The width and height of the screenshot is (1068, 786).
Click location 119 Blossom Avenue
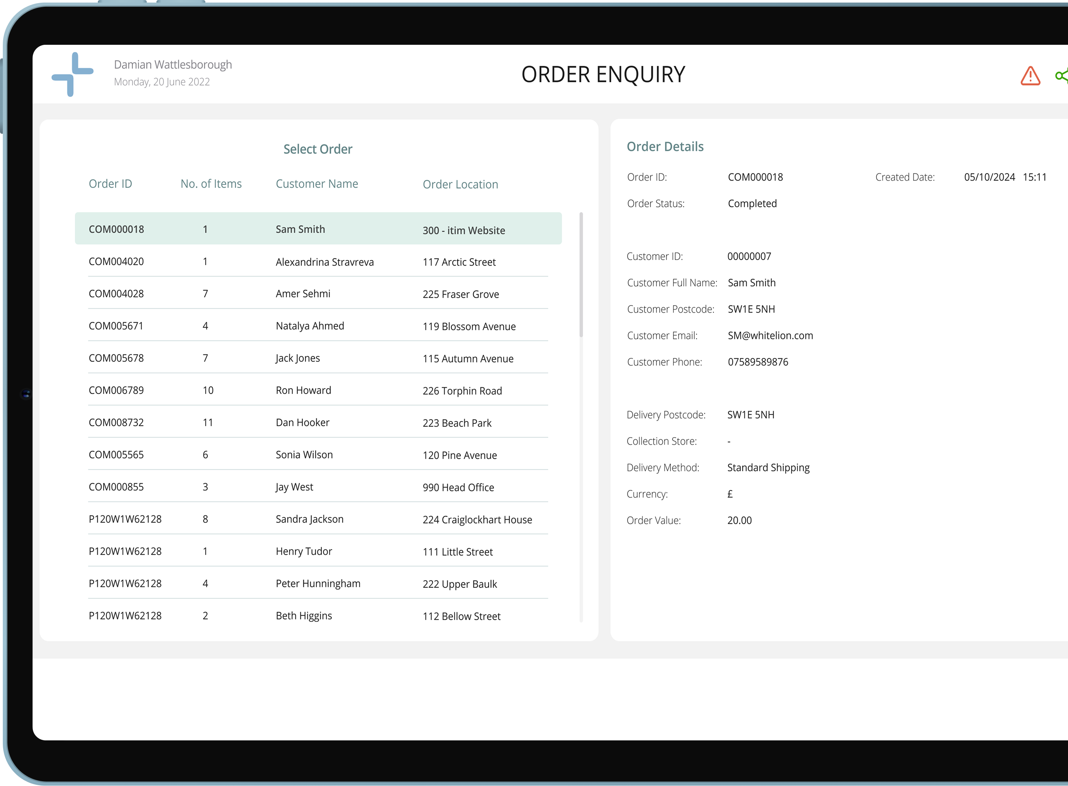(469, 326)
